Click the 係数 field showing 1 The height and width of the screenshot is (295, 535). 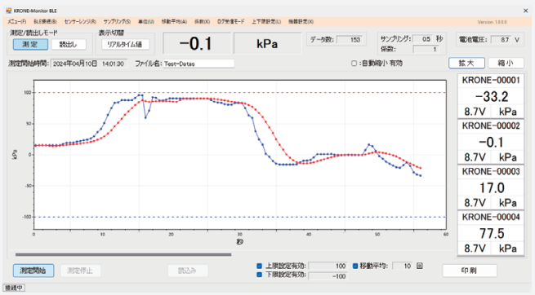point(426,49)
